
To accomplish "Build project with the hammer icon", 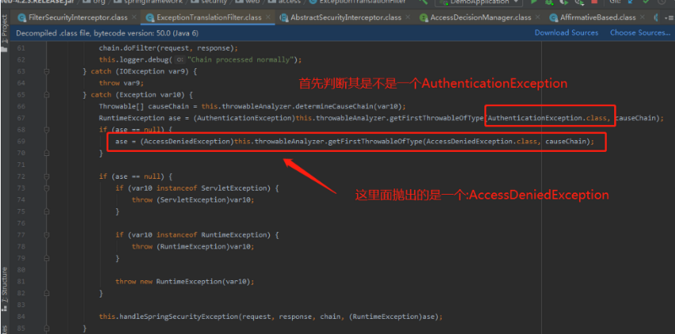I will pos(424,3).
